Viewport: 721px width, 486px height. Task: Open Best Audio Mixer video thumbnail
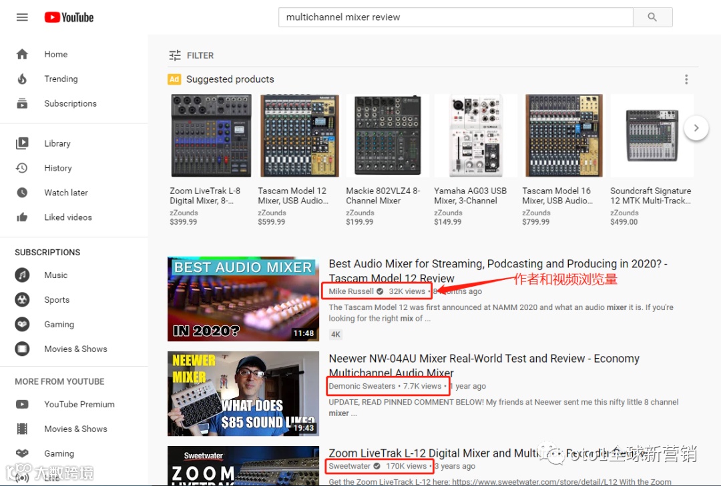coord(243,299)
